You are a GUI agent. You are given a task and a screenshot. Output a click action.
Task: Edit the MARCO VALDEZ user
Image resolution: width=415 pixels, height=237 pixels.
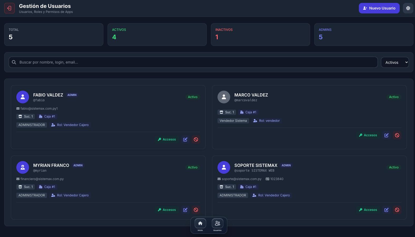point(387,135)
